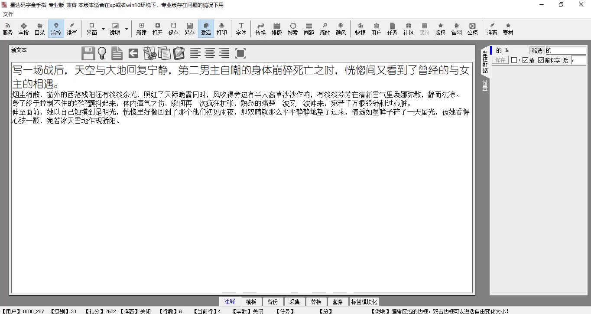Viewport: 591px width, 314px height.
Task: Click the 后 suffix input field
Action: point(578,60)
